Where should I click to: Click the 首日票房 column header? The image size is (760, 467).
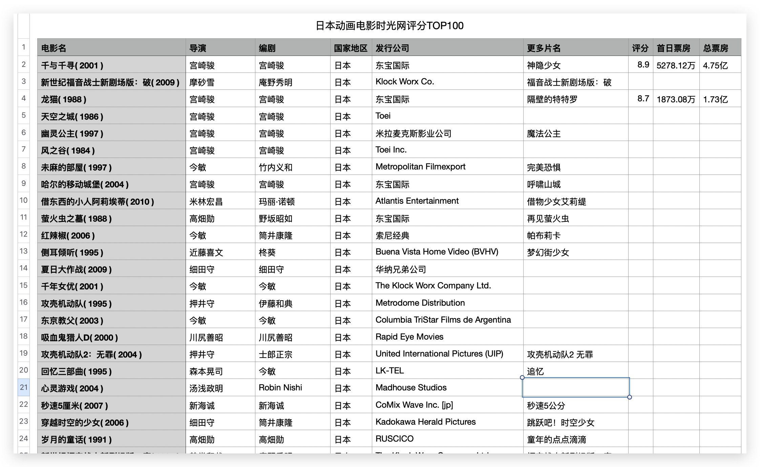tap(676, 48)
